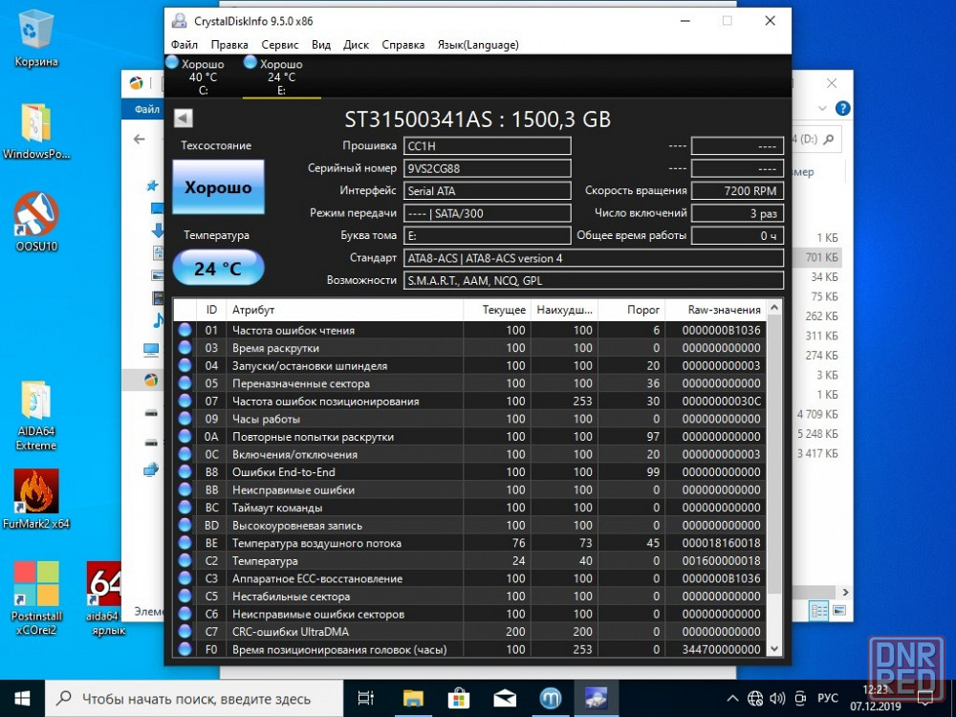Sort by the Атрибут column header
This screenshot has width=956, height=717.
click(344, 310)
